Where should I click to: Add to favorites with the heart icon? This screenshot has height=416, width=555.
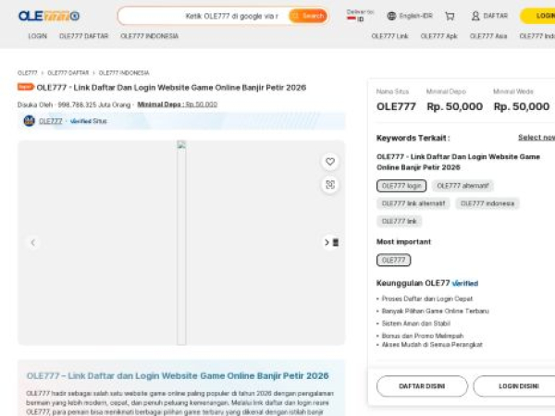click(x=330, y=162)
